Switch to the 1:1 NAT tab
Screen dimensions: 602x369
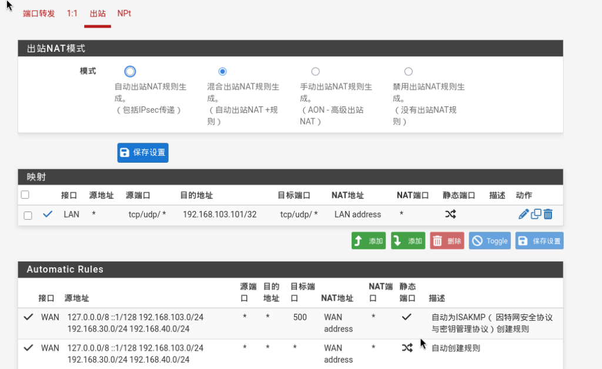click(x=72, y=13)
